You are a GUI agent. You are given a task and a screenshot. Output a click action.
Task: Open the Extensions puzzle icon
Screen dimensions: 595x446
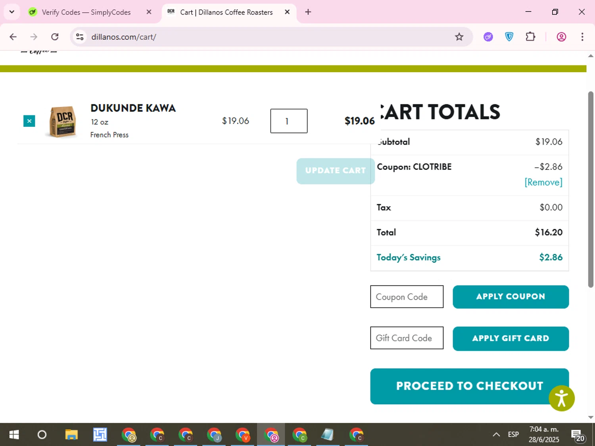(530, 37)
